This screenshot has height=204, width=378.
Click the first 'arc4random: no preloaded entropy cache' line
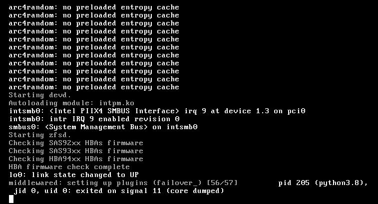[94, 7]
